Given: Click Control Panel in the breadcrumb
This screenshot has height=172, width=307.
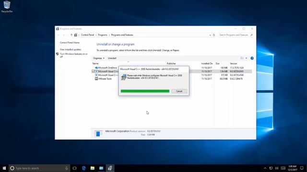Looking at the screenshot, I should click(x=87, y=35).
